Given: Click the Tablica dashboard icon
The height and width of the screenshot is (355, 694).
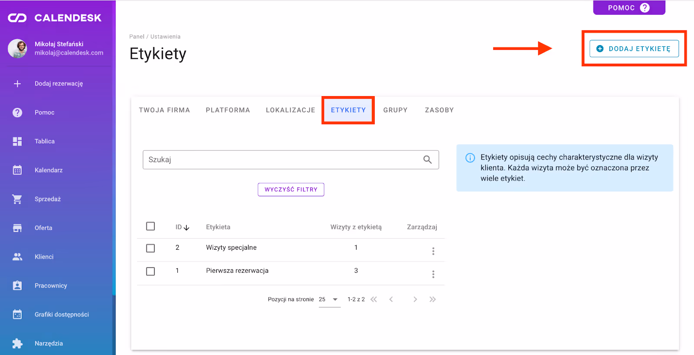Looking at the screenshot, I should point(17,142).
